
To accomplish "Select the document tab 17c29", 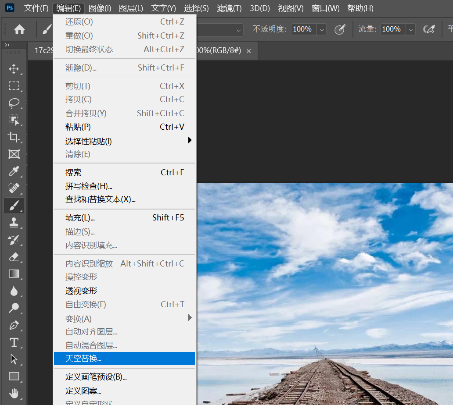I will click(x=43, y=50).
